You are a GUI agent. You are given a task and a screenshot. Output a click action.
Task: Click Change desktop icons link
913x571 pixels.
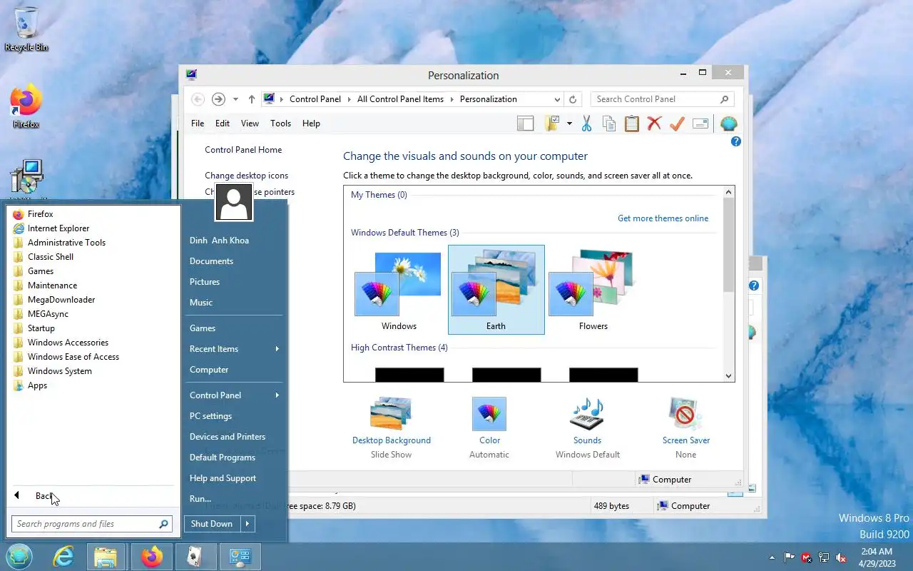247,176
